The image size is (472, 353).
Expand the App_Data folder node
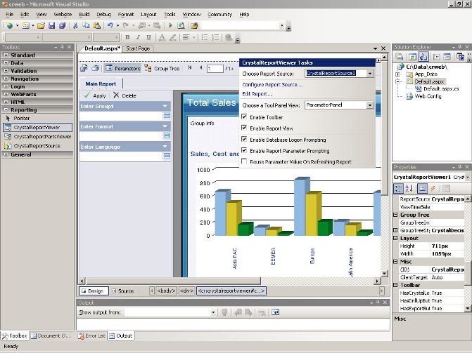click(397, 74)
